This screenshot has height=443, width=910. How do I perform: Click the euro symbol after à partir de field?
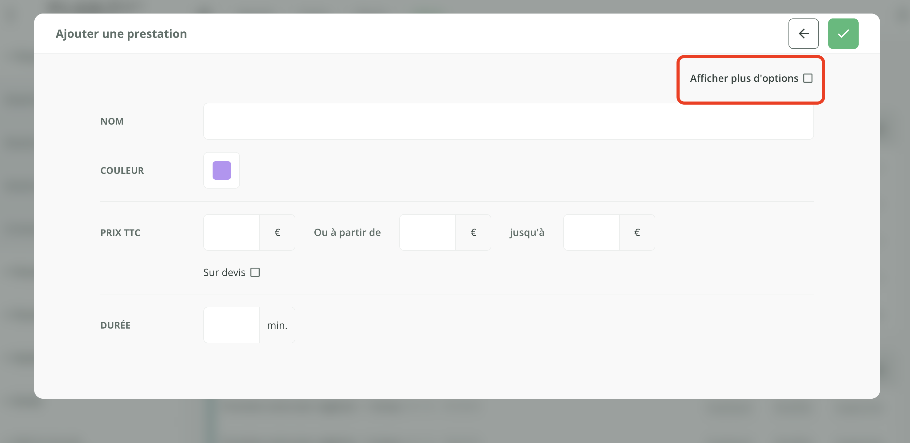pos(473,233)
